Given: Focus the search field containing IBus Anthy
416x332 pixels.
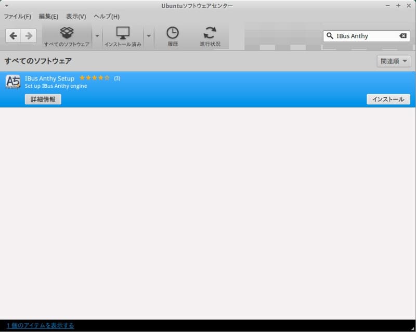Looking at the screenshot, I should pyautogui.click(x=367, y=36).
